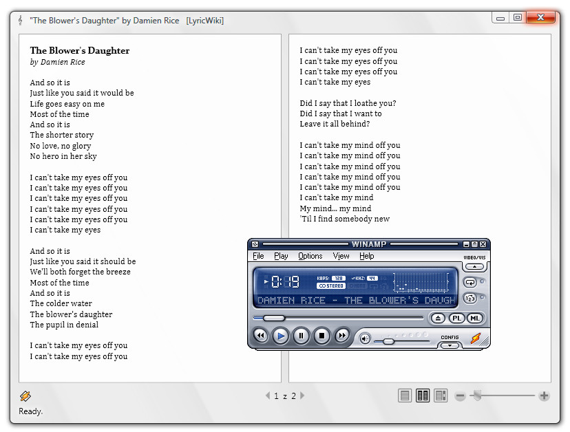Click Winamp play button
The image size is (570, 432).
[281, 336]
